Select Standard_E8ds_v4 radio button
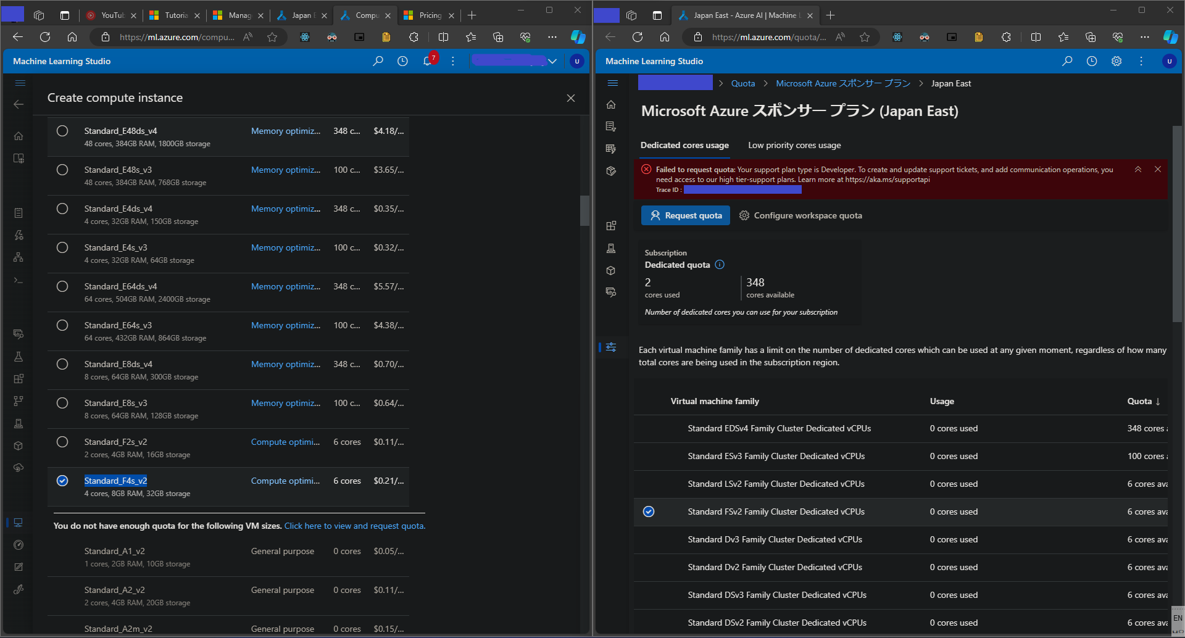 click(62, 364)
